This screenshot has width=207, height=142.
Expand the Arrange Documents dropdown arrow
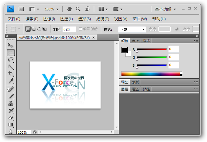click(x=106, y=9)
